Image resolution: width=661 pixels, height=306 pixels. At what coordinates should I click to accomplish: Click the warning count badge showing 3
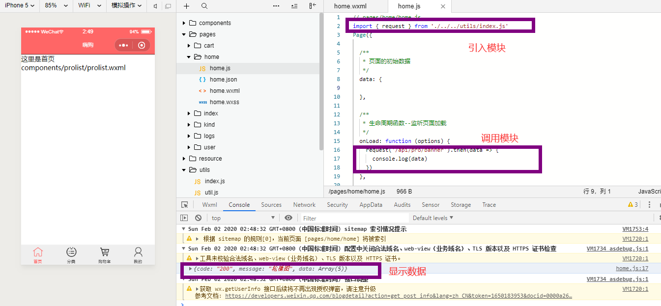[633, 205]
